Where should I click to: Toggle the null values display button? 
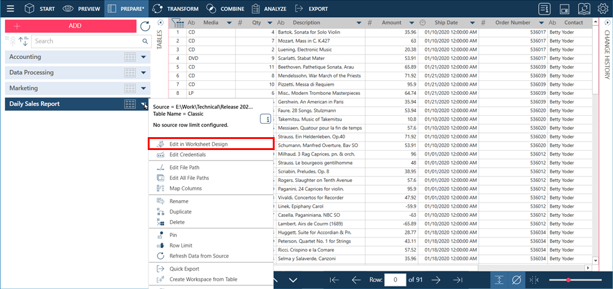(516, 280)
